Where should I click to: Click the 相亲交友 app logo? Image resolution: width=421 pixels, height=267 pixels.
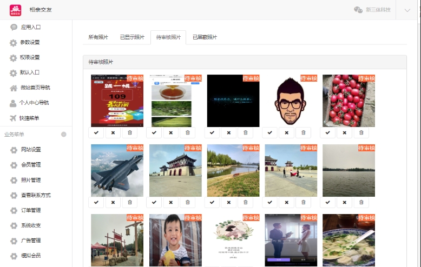pos(15,10)
